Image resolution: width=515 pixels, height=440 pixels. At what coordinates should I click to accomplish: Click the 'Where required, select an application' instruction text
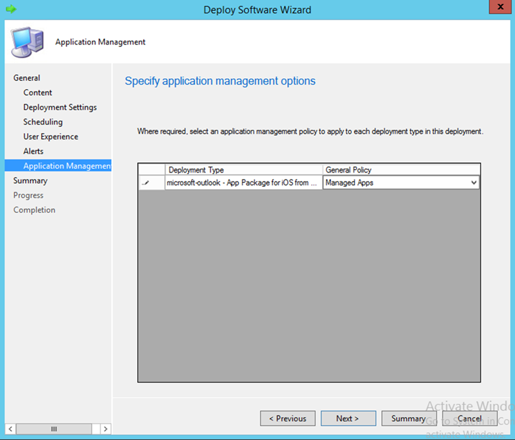pos(310,131)
